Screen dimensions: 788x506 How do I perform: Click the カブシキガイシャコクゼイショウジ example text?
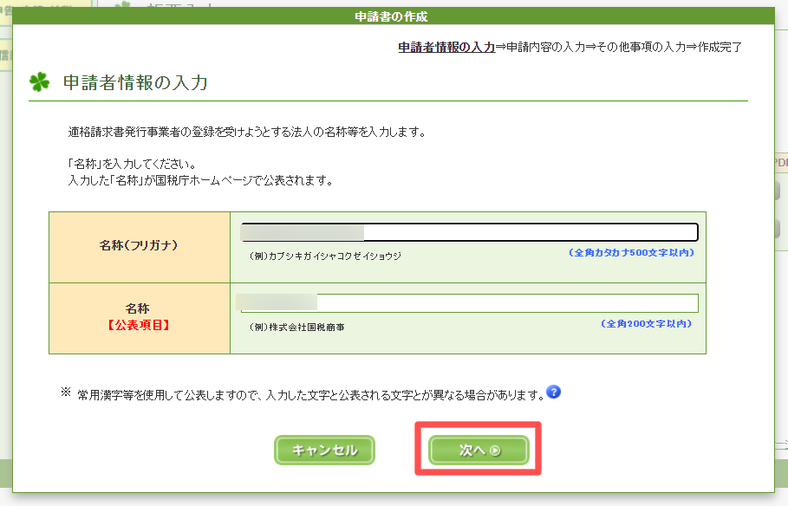point(324,256)
